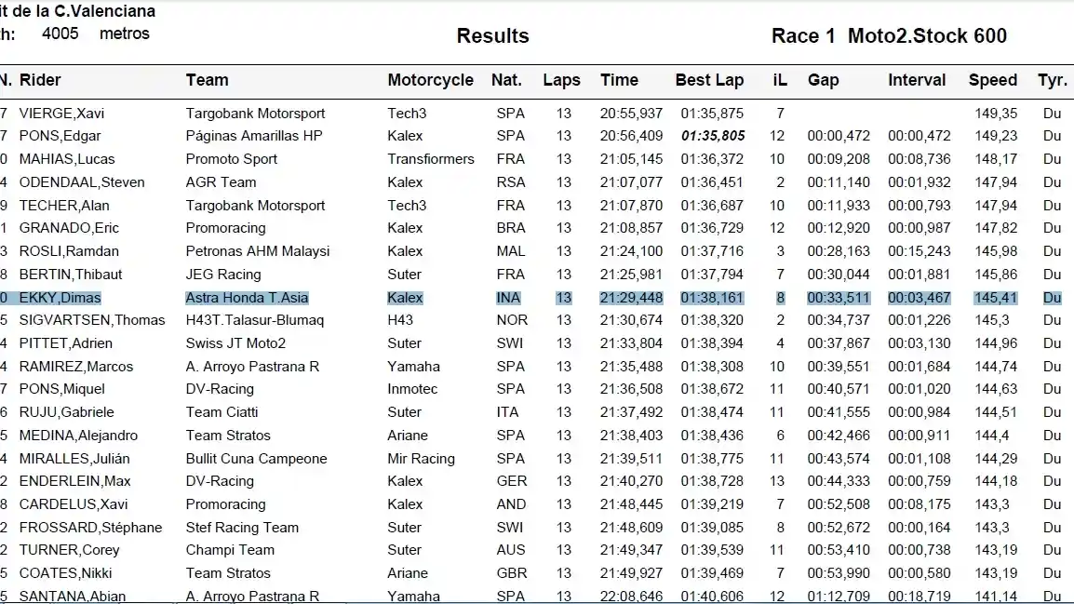
Task: Click the race time 22:08,646
Action: click(631, 596)
